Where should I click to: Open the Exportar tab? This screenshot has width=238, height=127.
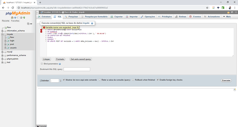tap(117, 16)
